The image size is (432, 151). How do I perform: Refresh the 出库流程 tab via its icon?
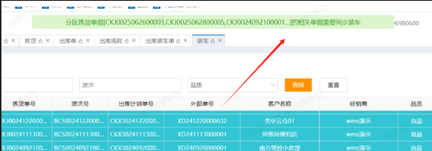tap(127, 41)
